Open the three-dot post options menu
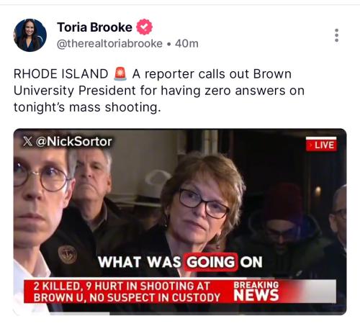 click(x=336, y=35)
